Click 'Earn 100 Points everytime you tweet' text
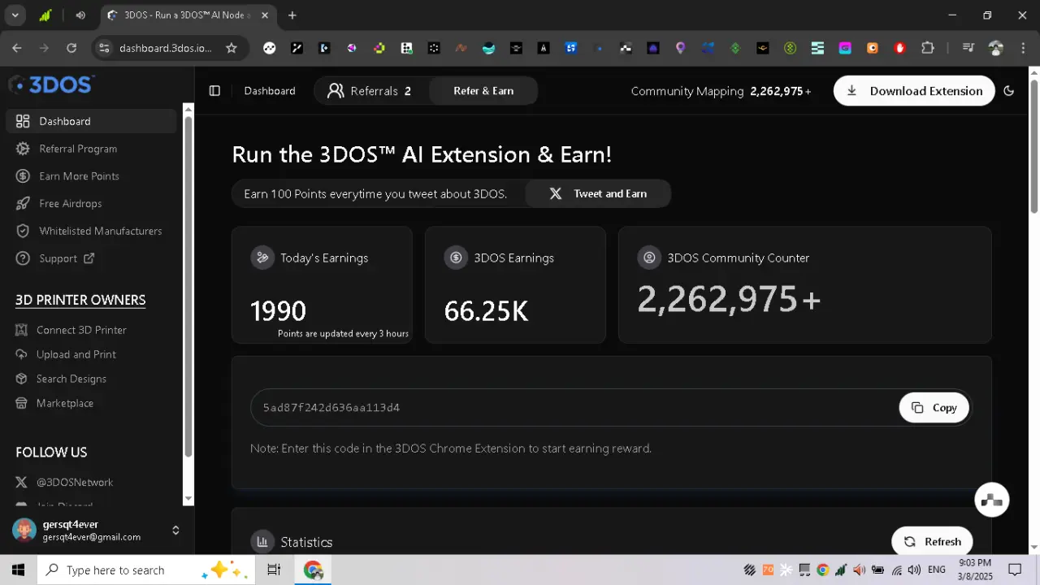1040x585 pixels. pyautogui.click(x=375, y=193)
